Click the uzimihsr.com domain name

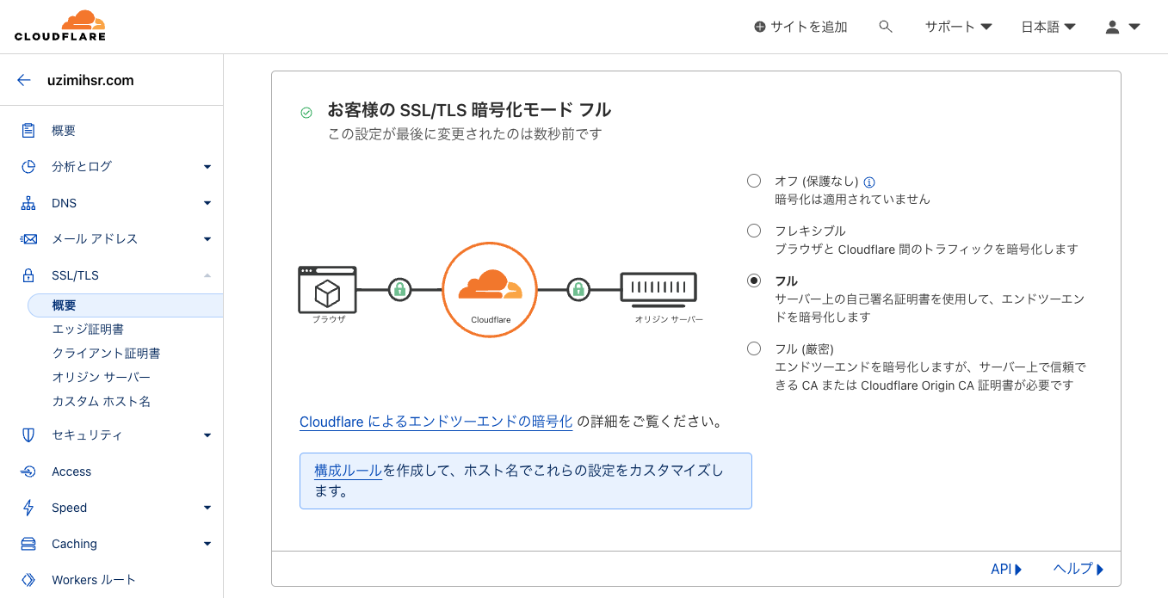[x=90, y=80]
